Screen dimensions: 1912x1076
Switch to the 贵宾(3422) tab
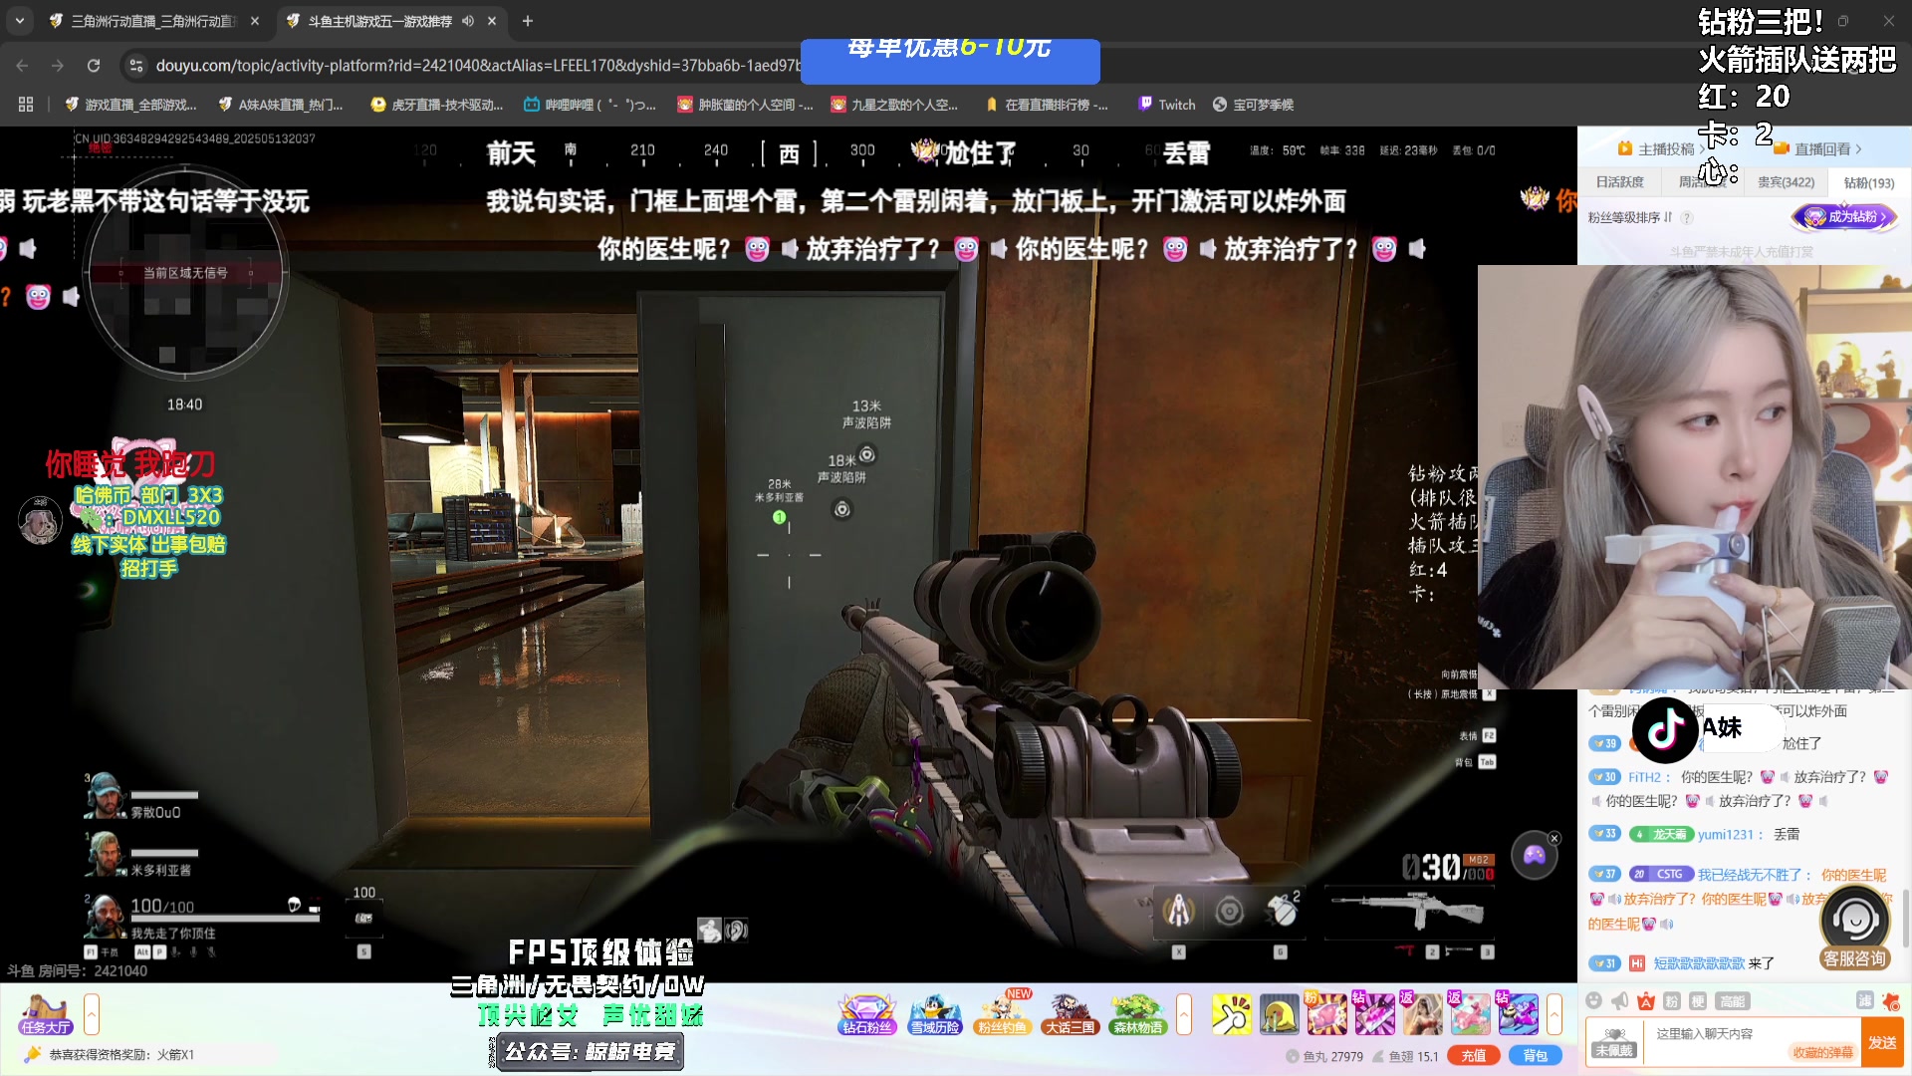click(1786, 182)
